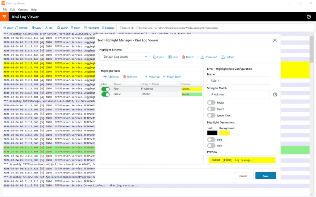Pick the black Text color swatch
Viewport: 316px width, 197px height.
pos(212,133)
